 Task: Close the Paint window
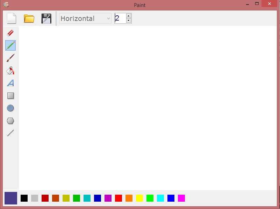tap(270, 3)
